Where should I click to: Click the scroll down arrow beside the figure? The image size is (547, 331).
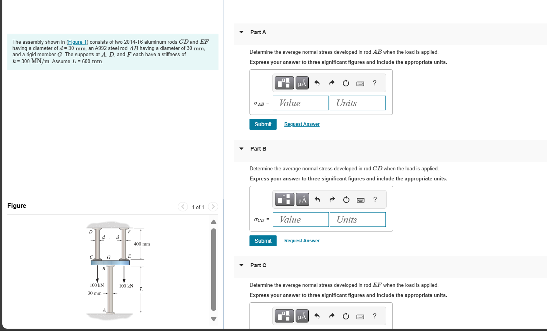(213, 319)
